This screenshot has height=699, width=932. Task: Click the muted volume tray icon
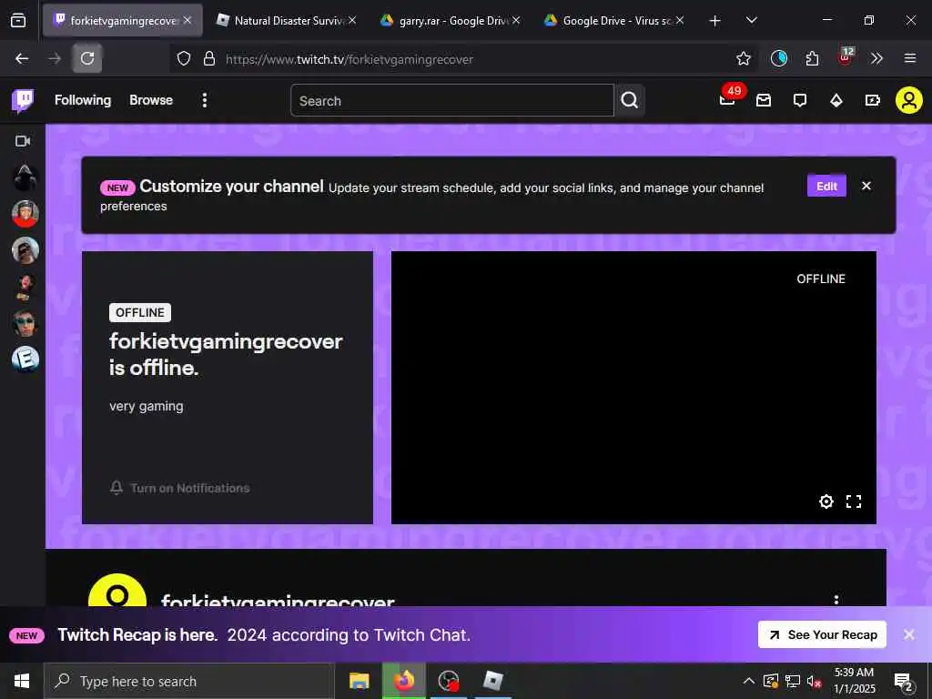814,681
